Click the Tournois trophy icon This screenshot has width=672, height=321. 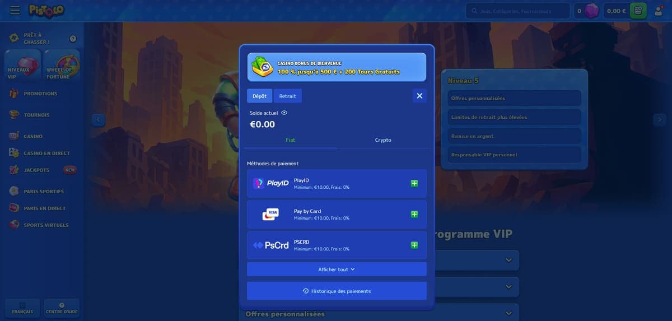[x=14, y=115]
